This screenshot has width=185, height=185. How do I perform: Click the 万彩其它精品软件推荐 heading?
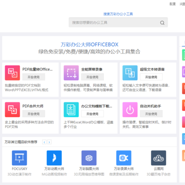(21, 142)
